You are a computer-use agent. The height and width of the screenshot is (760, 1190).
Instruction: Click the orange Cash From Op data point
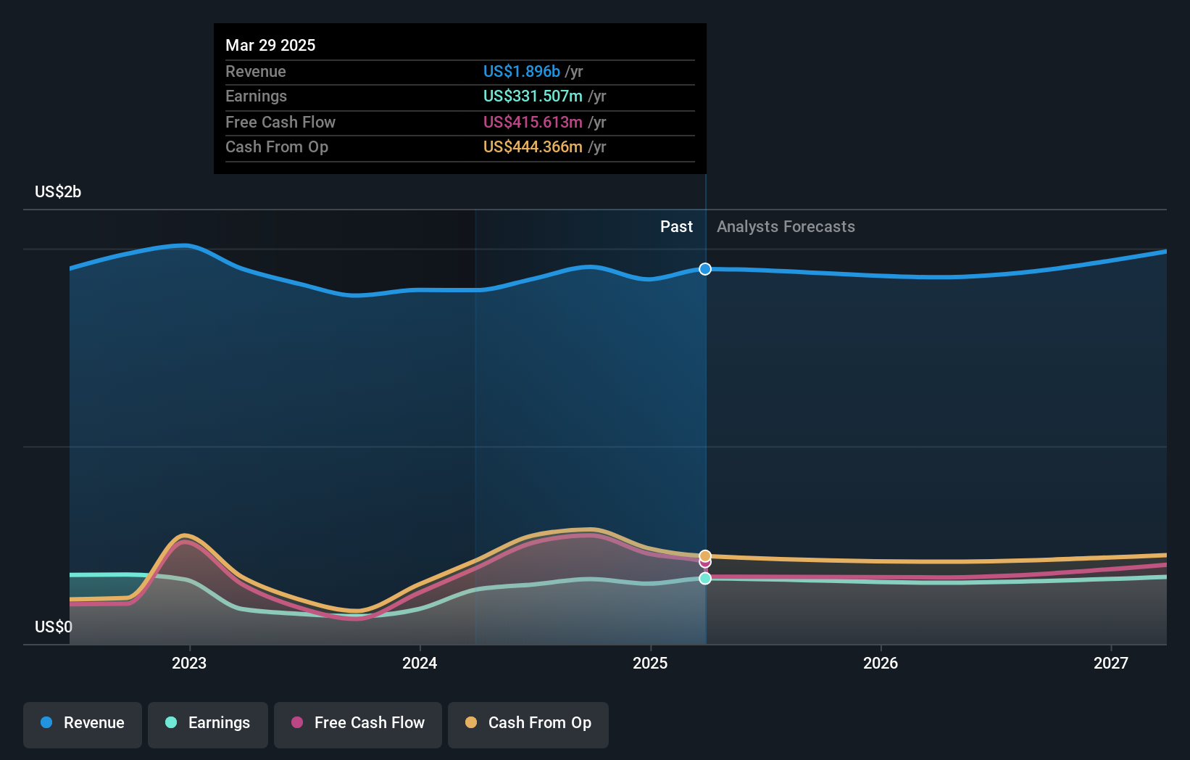pyautogui.click(x=705, y=556)
